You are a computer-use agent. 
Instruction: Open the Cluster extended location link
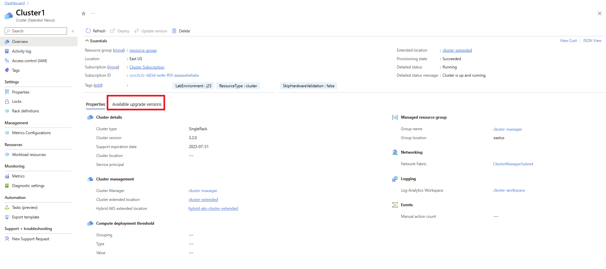click(203, 200)
